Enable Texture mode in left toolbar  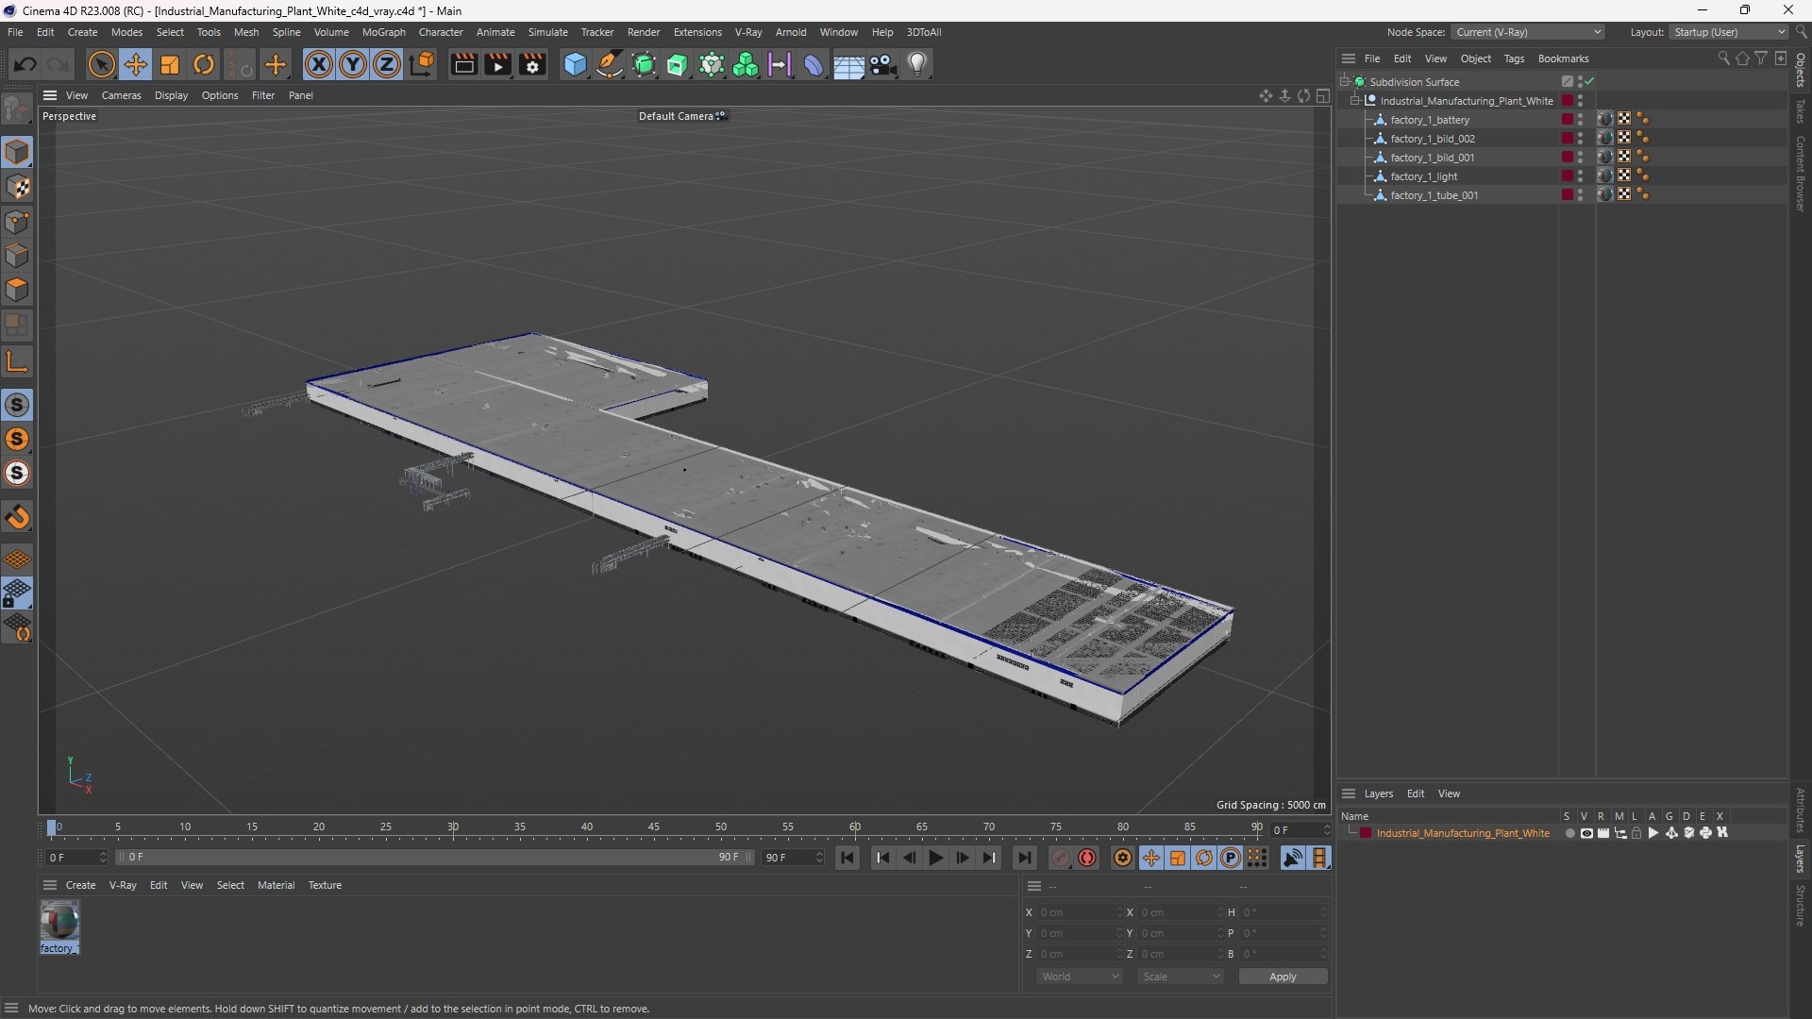(x=17, y=187)
